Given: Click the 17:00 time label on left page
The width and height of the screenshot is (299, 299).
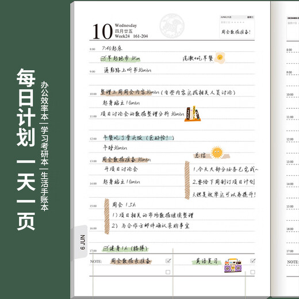Looking at the screenshot, I should 93,251.
